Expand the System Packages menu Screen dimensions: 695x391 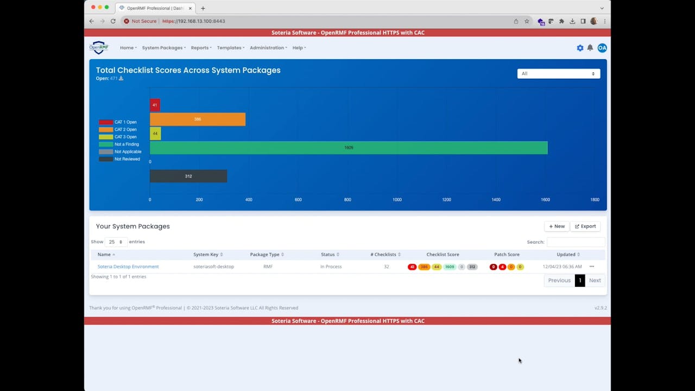click(163, 48)
